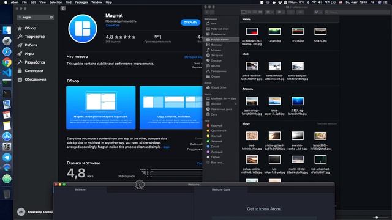Open Notification Center in the menu bar
The image size is (392, 220).
tap(386, 2)
